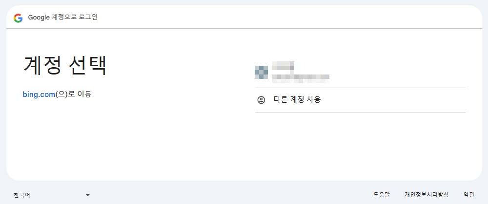This screenshot has width=488, height=204.
Task: Open the 약관 terms link
Action: pos(469,195)
